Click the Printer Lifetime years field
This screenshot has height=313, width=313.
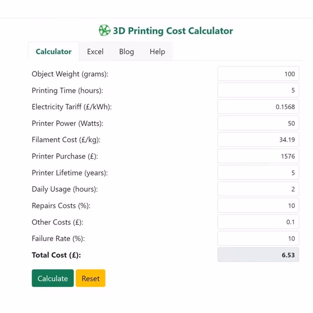pos(258,173)
